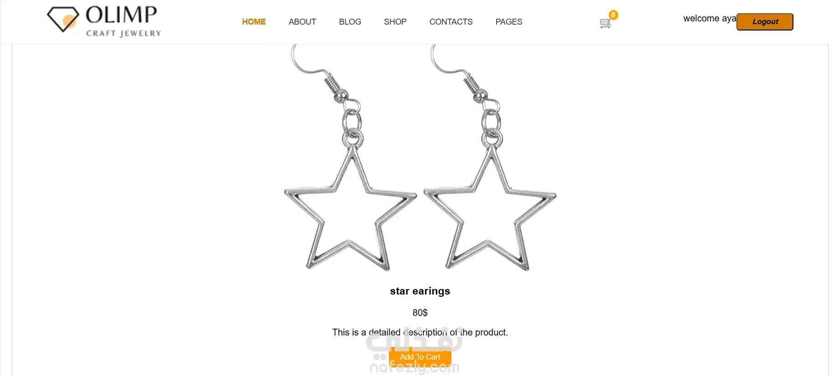
Task: Click the CRAFT JEWELRY tagline
Action: point(124,33)
